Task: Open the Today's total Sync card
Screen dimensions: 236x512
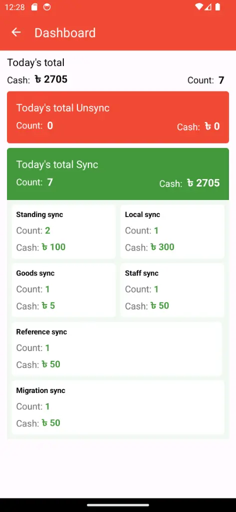Action: pos(118,173)
